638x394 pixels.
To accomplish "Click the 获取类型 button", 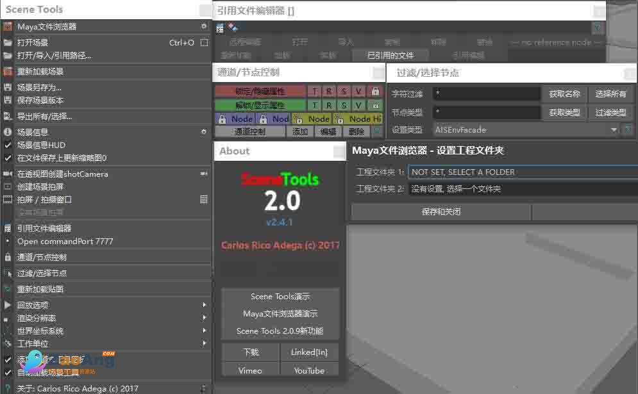I will [x=564, y=112].
